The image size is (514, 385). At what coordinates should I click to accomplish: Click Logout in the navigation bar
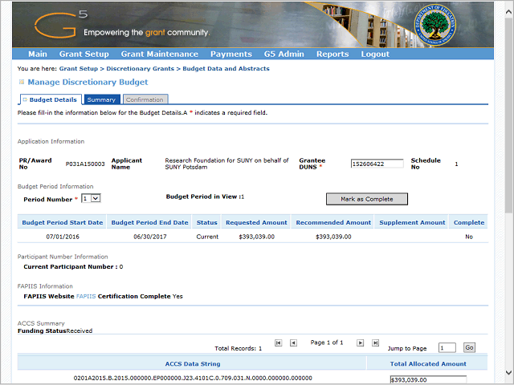[x=375, y=54]
